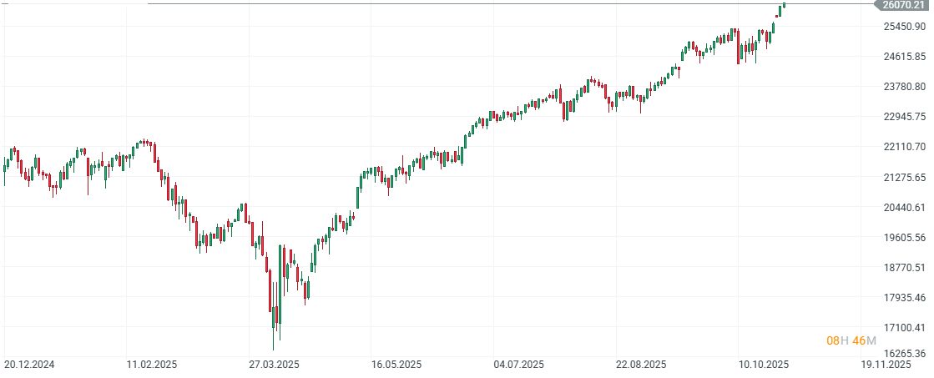Image resolution: width=934 pixels, height=378 pixels.
Task: Select the 16.05.2025 time axis date
Action: (396, 365)
